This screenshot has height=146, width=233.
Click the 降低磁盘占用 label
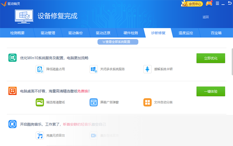(56, 69)
